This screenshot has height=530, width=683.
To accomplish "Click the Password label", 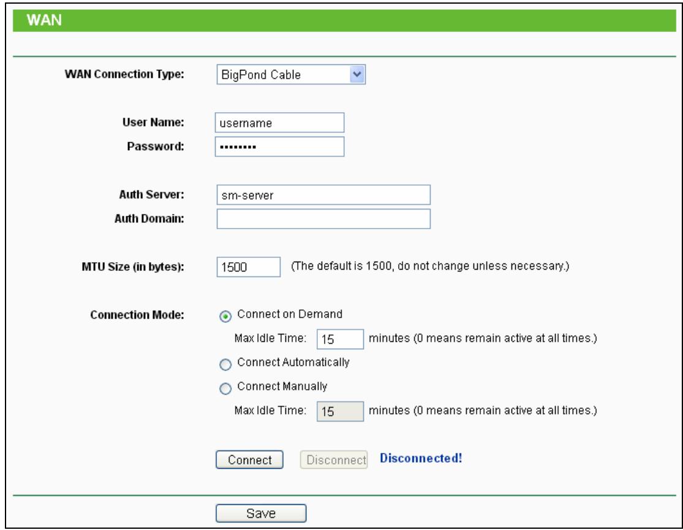I will (x=156, y=146).
